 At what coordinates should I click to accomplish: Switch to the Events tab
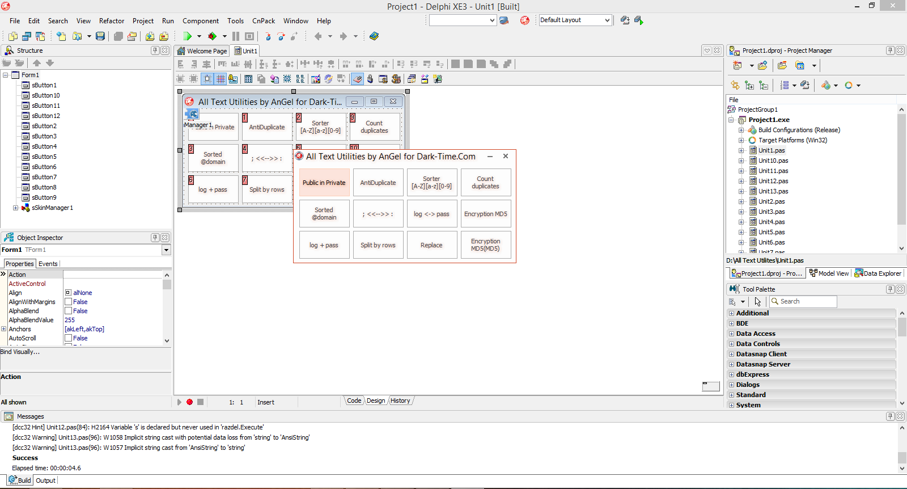pyautogui.click(x=48, y=264)
